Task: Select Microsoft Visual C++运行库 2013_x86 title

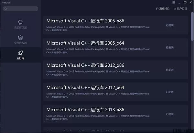Action: point(85,110)
